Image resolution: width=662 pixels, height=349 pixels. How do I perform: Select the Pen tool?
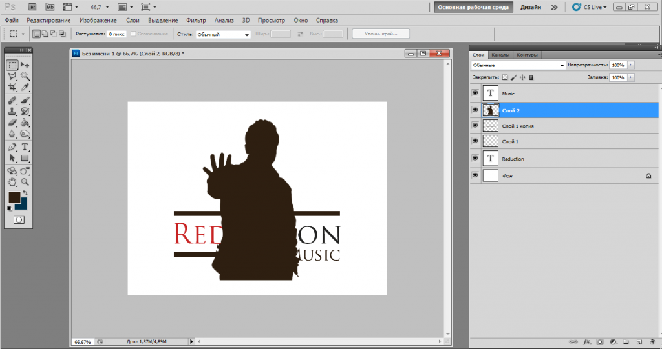12,147
